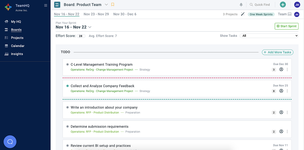Open the chat support bubble
This screenshot has height=150, width=304.
tap(10, 142)
